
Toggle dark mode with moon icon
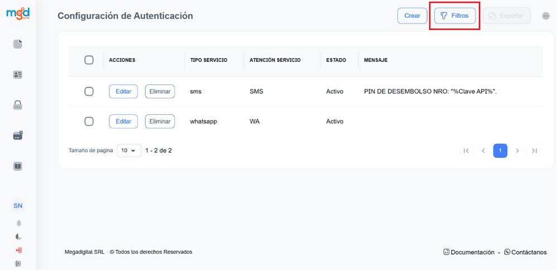(x=18, y=237)
